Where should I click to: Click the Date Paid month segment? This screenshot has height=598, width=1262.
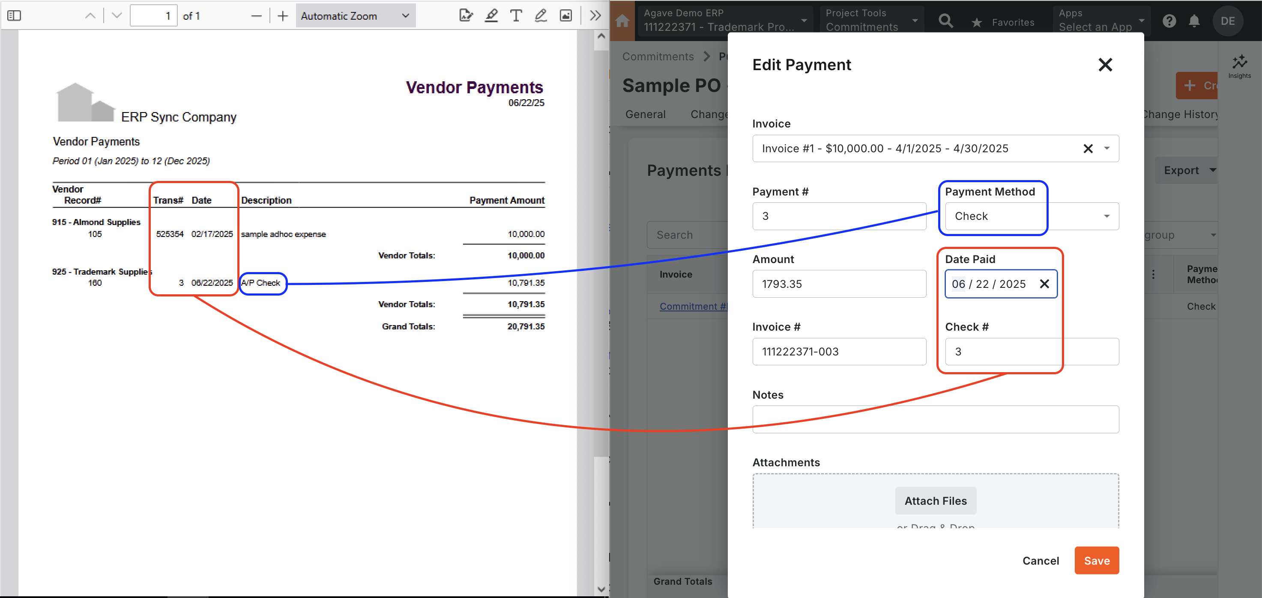[x=958, y=284]
